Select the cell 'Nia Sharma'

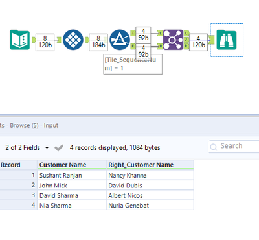pyautogui.click(x=71, y=205)
